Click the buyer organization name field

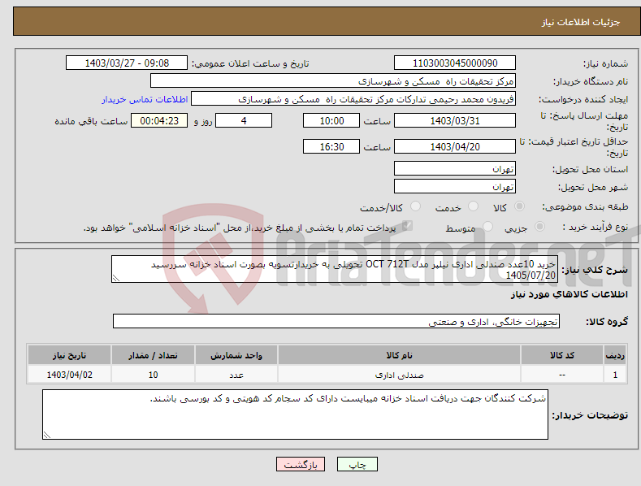pyautogui.click(x=333, y=80)
